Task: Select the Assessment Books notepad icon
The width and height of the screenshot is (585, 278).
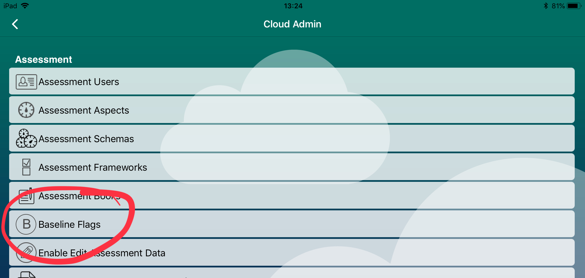Action: [x=26, y=196]
